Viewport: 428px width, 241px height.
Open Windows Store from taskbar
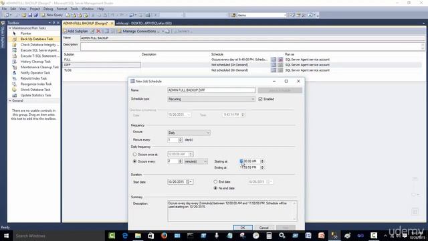151,236
